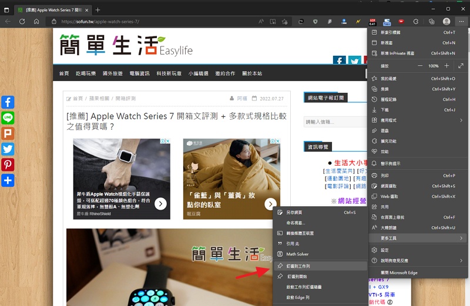Go to the Home page icon
This screenshot has height=306, width=470.
pos(36,22)
